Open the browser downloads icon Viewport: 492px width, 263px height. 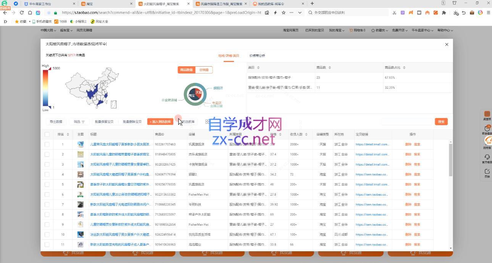[456, 13]
